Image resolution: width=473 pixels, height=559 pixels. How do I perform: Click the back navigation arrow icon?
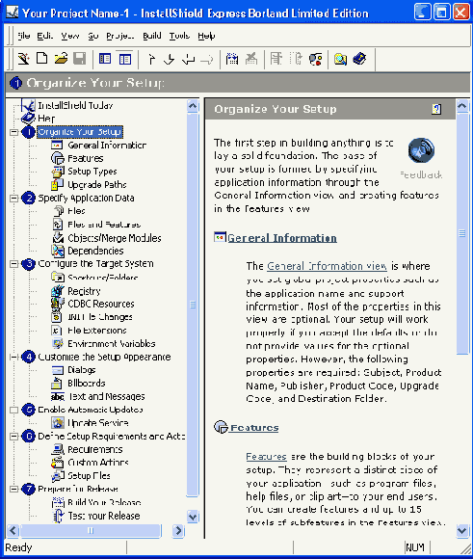coord(188,59)
